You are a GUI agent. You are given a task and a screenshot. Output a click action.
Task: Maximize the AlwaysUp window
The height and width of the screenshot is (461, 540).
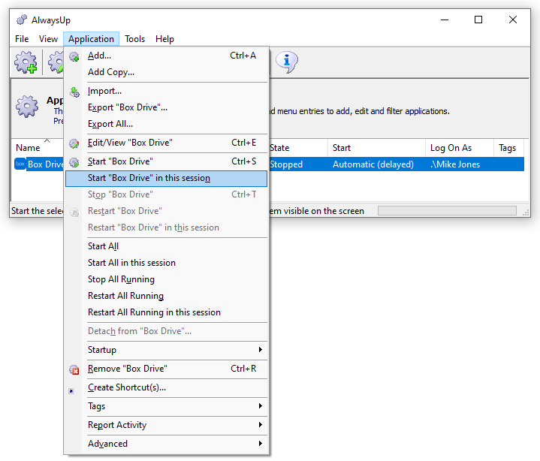point(478,20)
